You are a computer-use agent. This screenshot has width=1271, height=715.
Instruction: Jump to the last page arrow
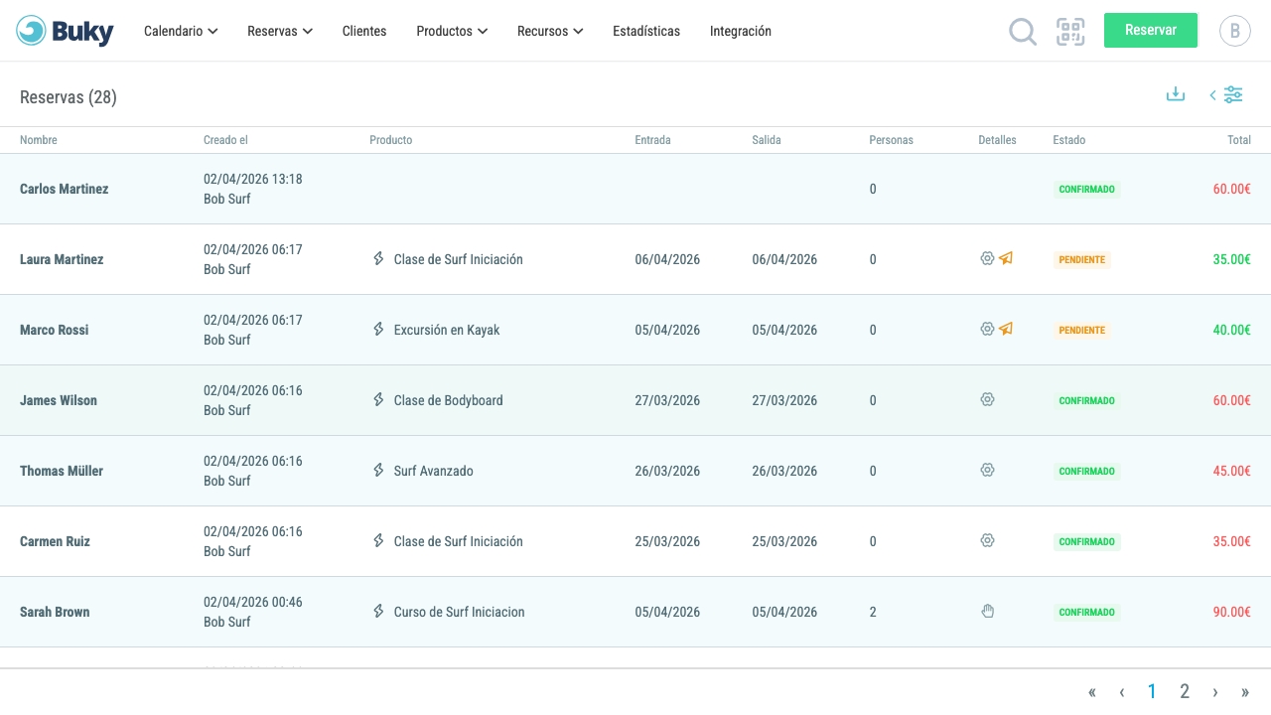1245,692
